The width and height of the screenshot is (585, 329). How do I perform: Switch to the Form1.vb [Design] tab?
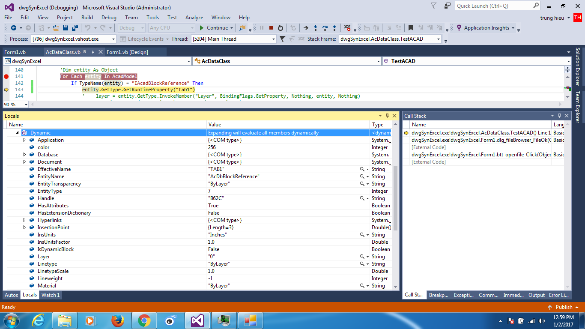point(127,52)
